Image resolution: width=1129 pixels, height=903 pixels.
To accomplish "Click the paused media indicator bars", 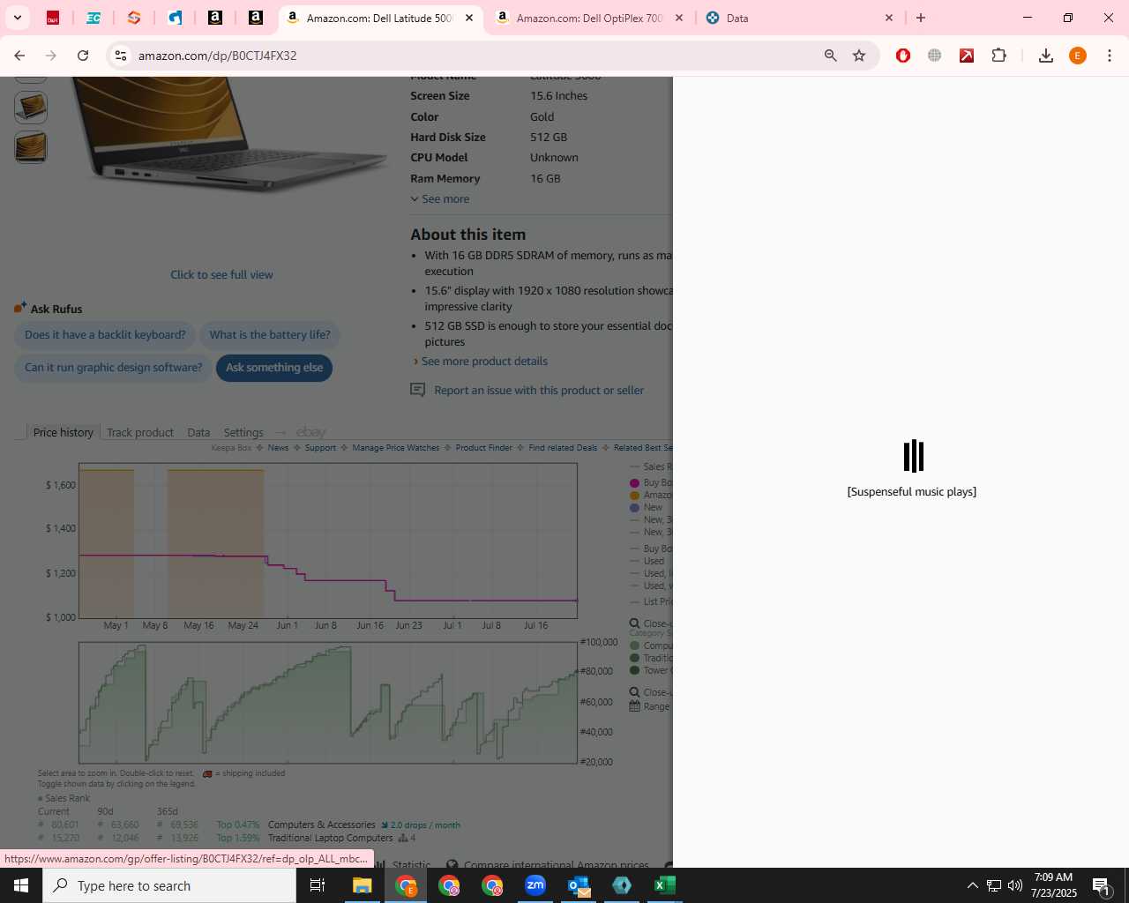I will tap(913, 456).
